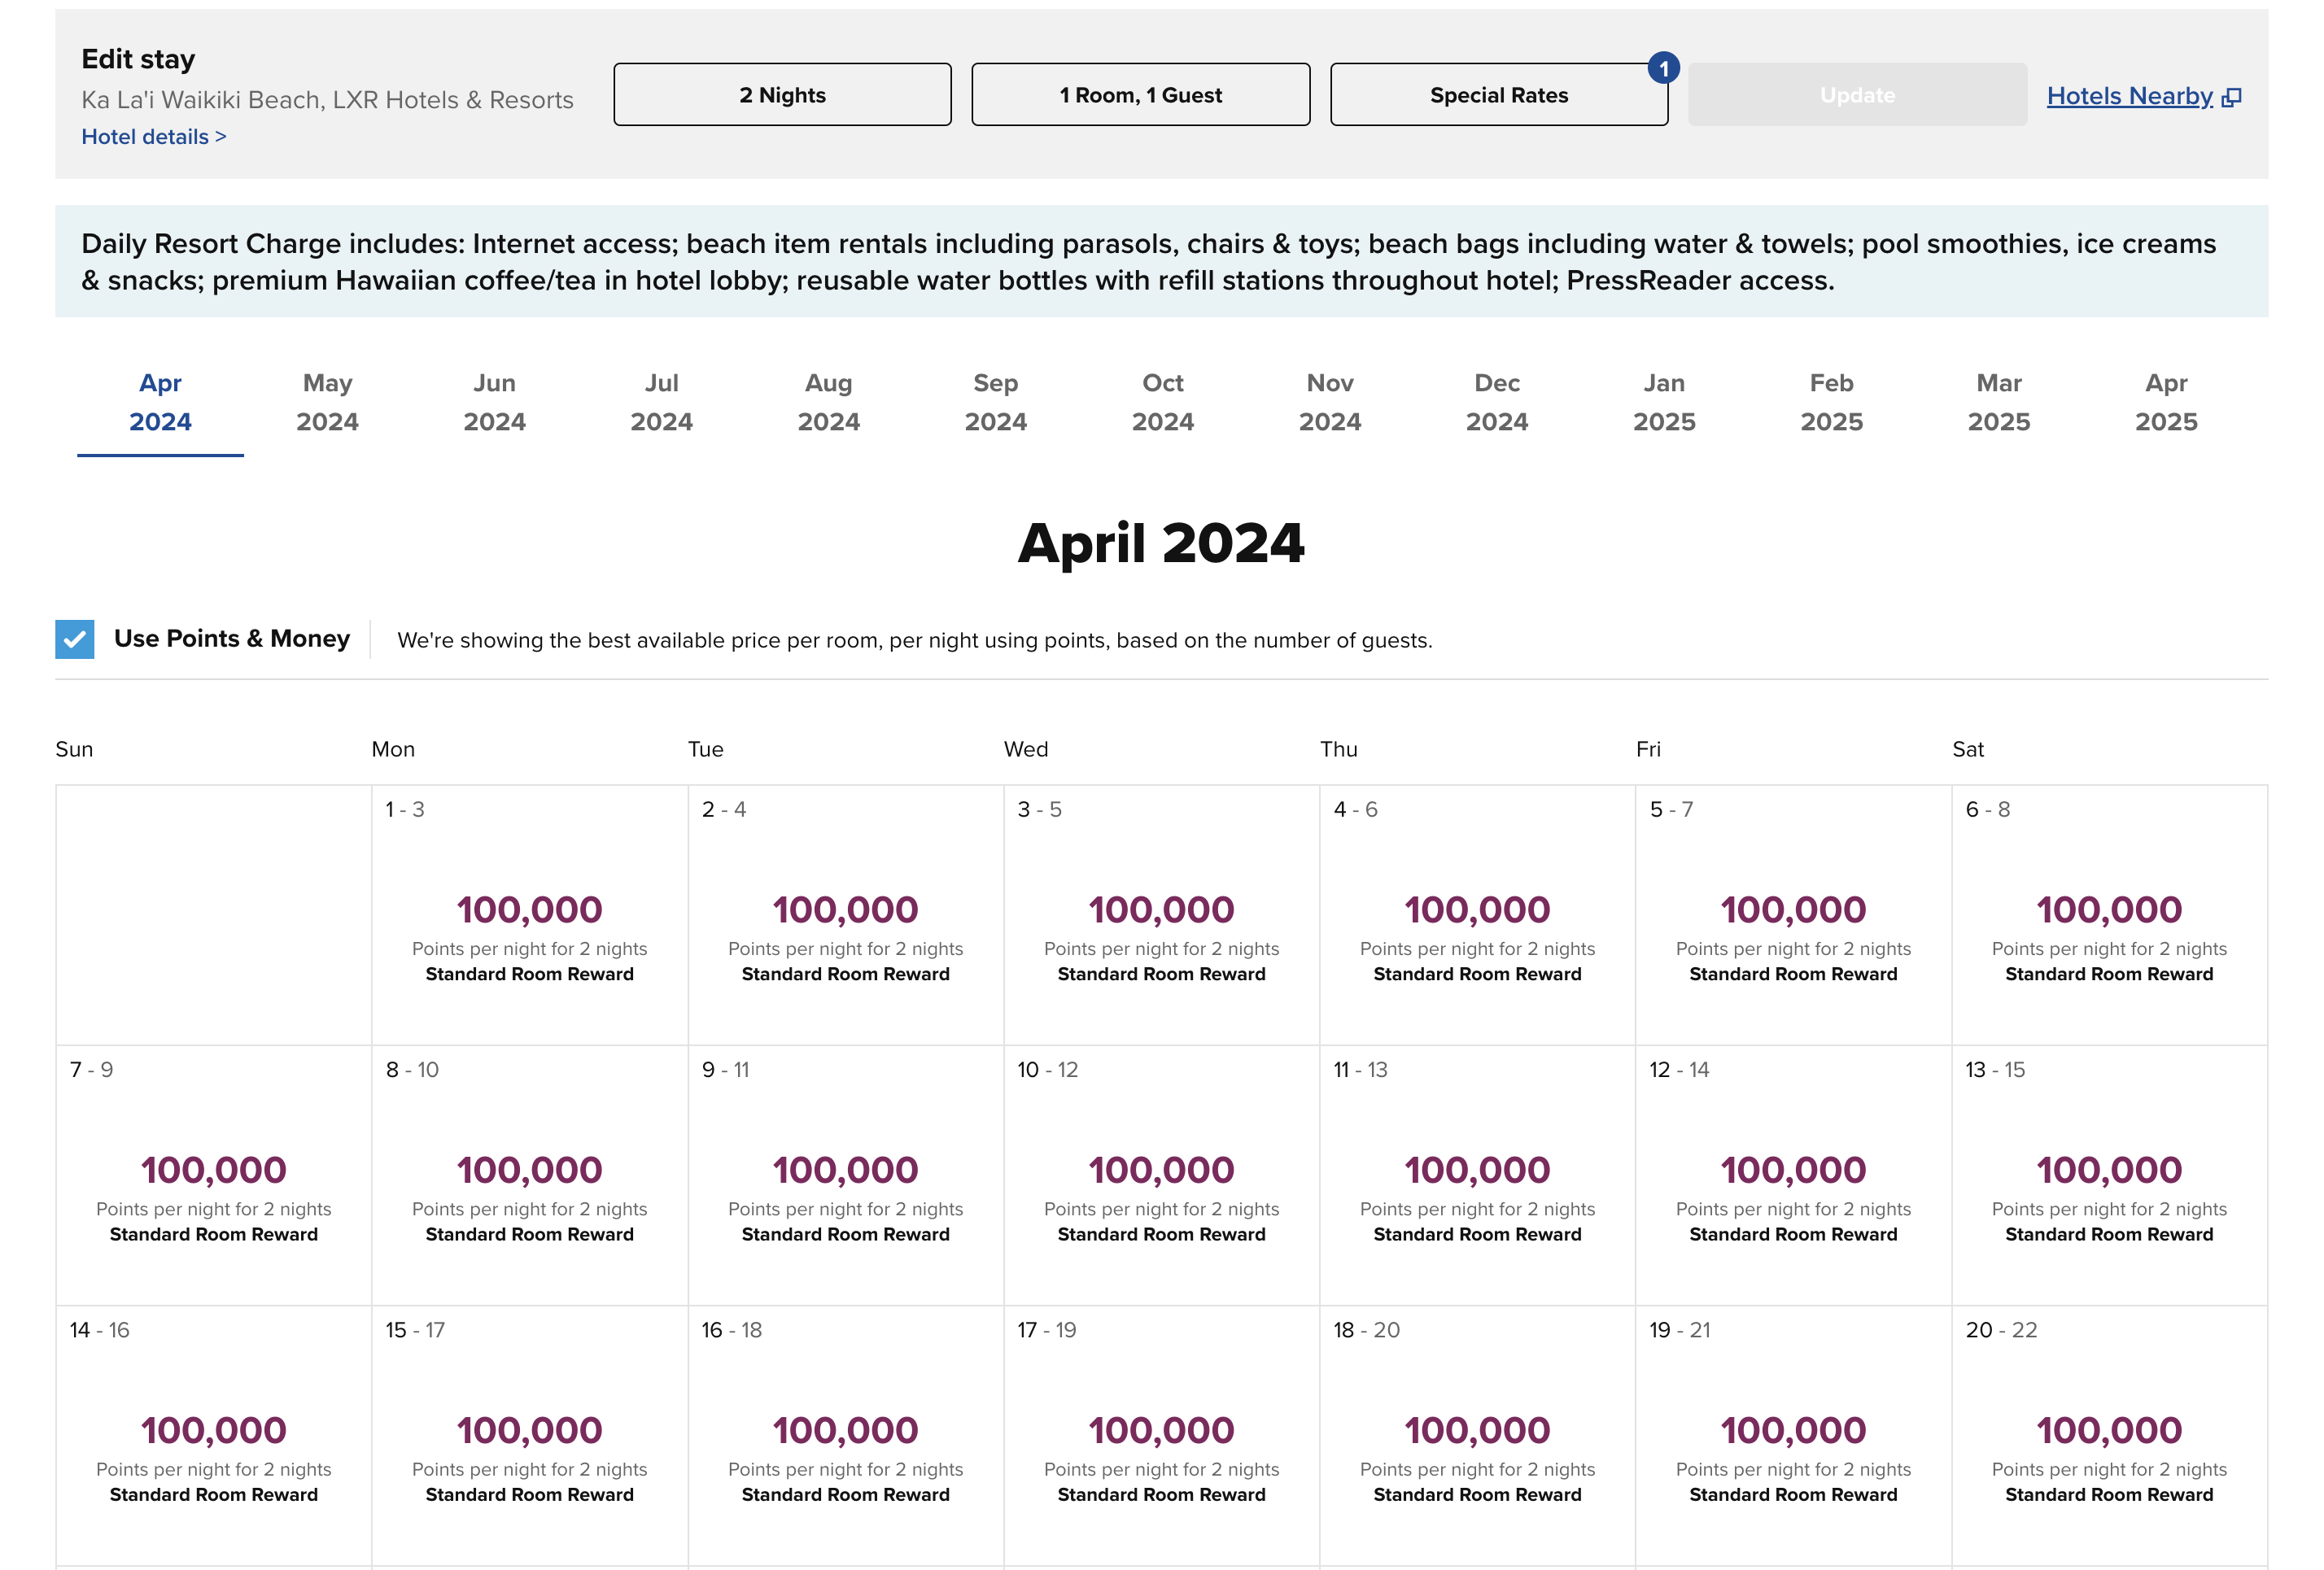
Task: Switch to the Aug 2024 tab
Action: coord(828,402)
